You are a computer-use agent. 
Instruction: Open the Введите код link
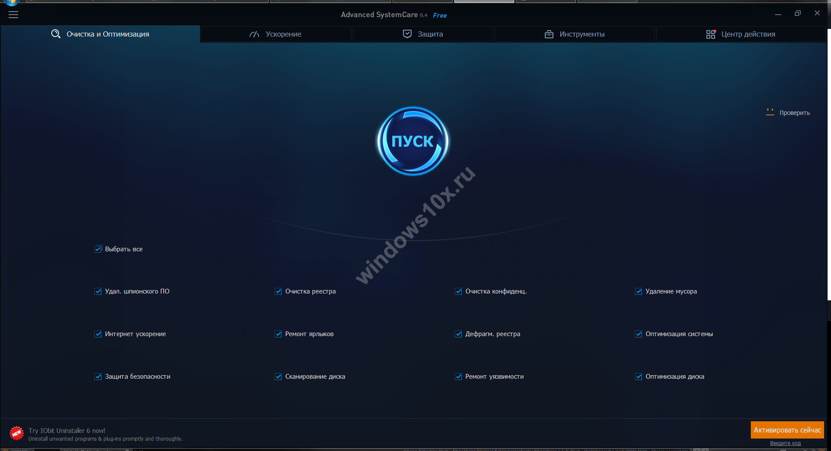[785, 443]
